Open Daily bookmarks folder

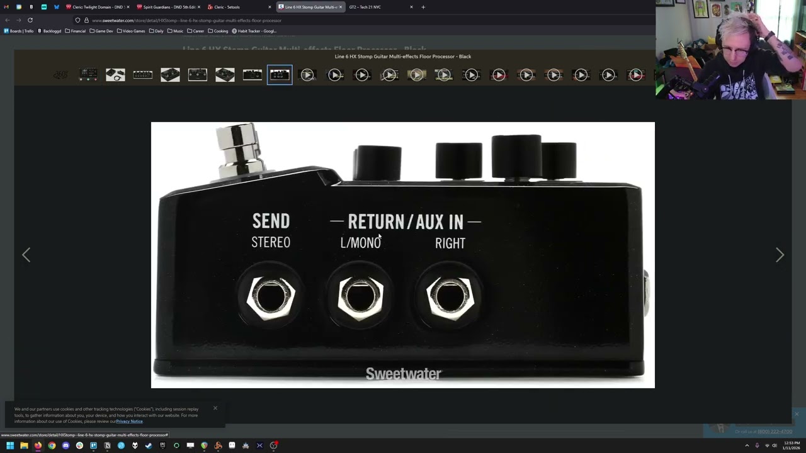(156, 31)
